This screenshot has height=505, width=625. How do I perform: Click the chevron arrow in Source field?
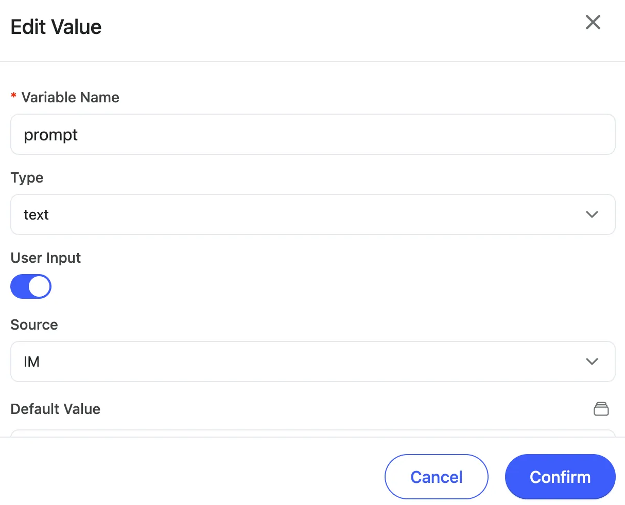pyautogui.click(x=592, y=362)
